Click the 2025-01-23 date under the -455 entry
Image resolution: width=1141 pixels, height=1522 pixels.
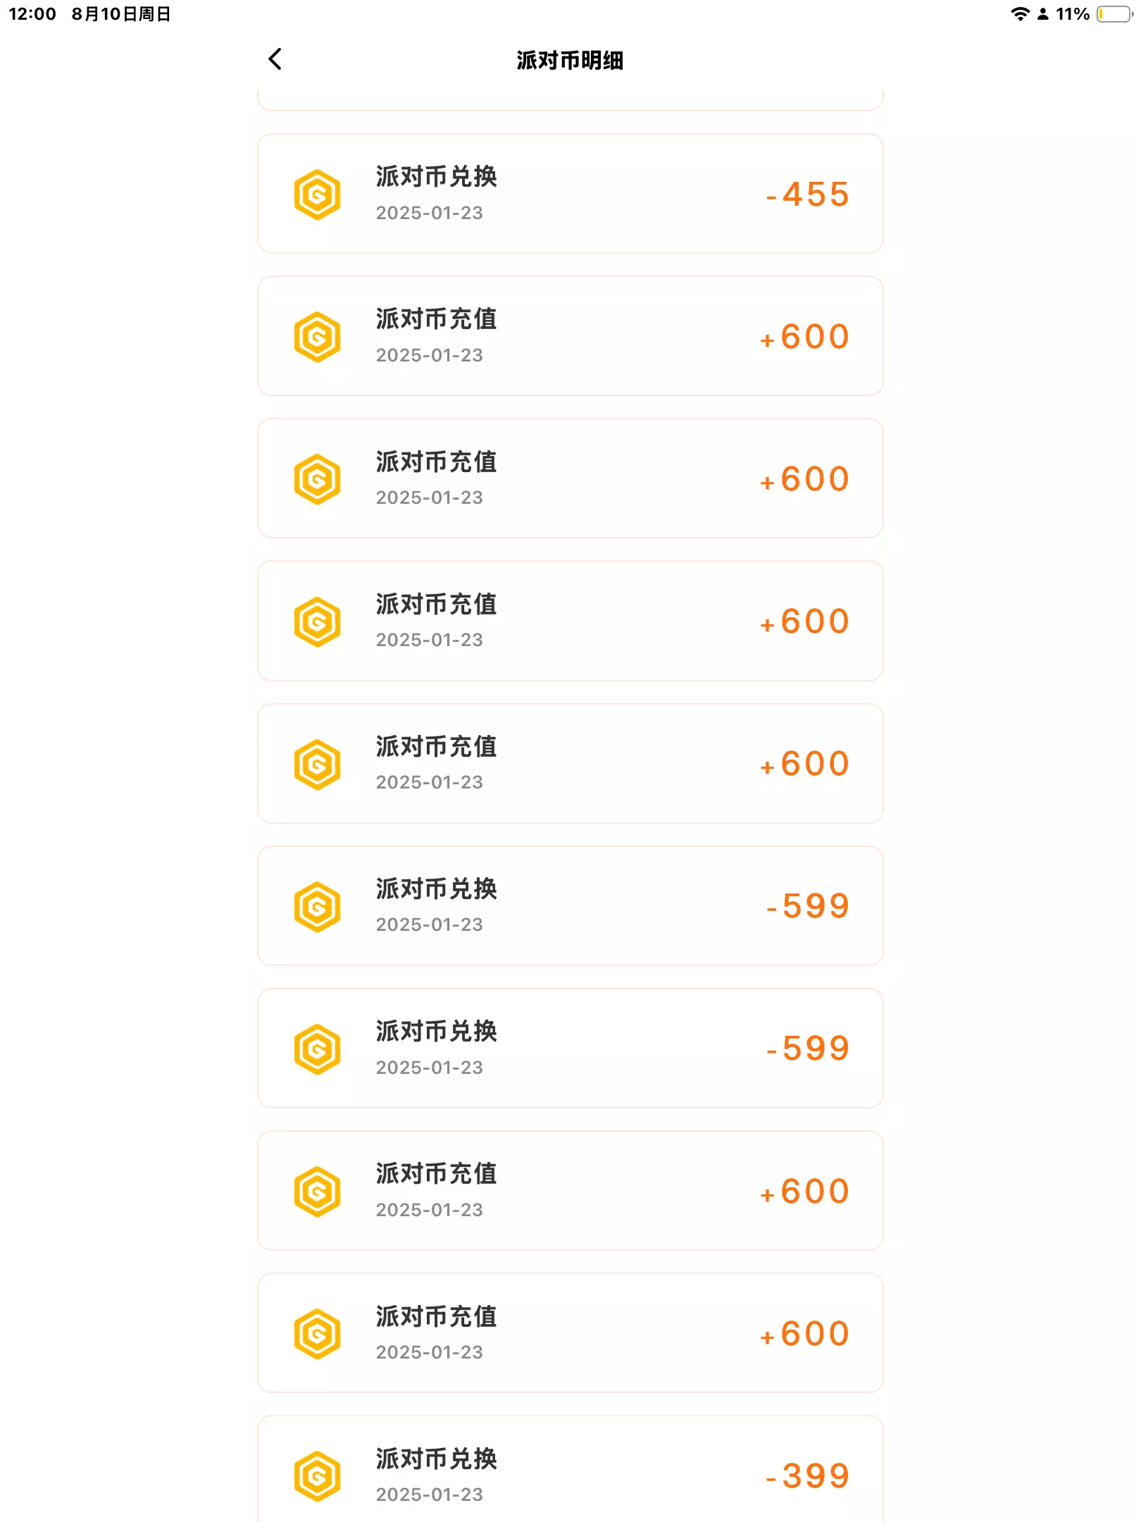point(430,213)
